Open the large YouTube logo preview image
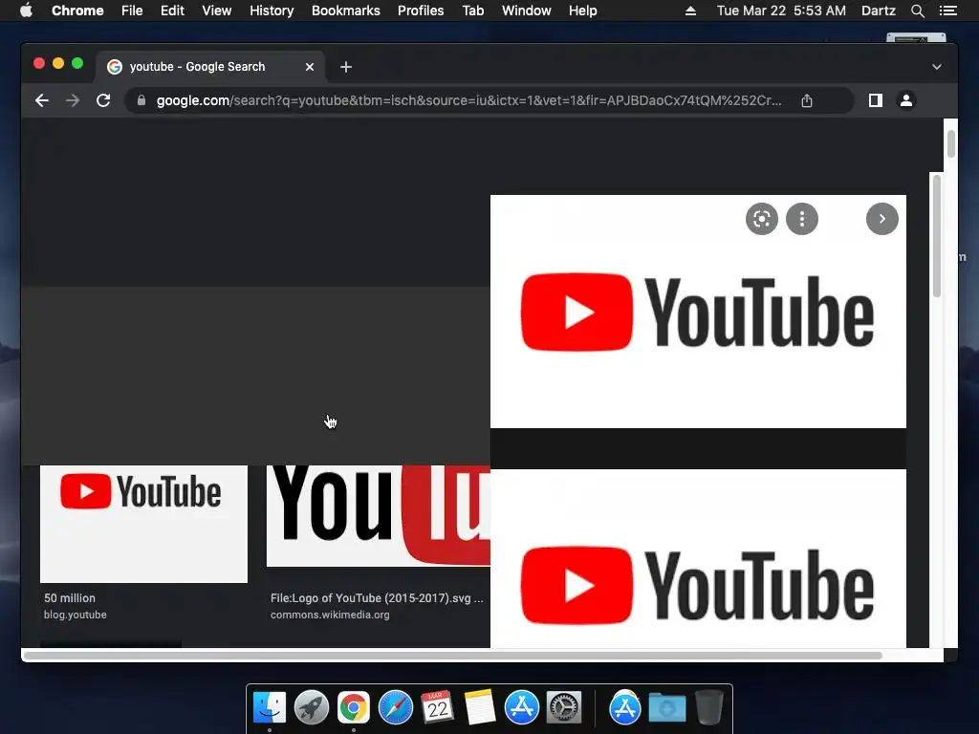This screenshot has width=979, height=734. (698, 312)
